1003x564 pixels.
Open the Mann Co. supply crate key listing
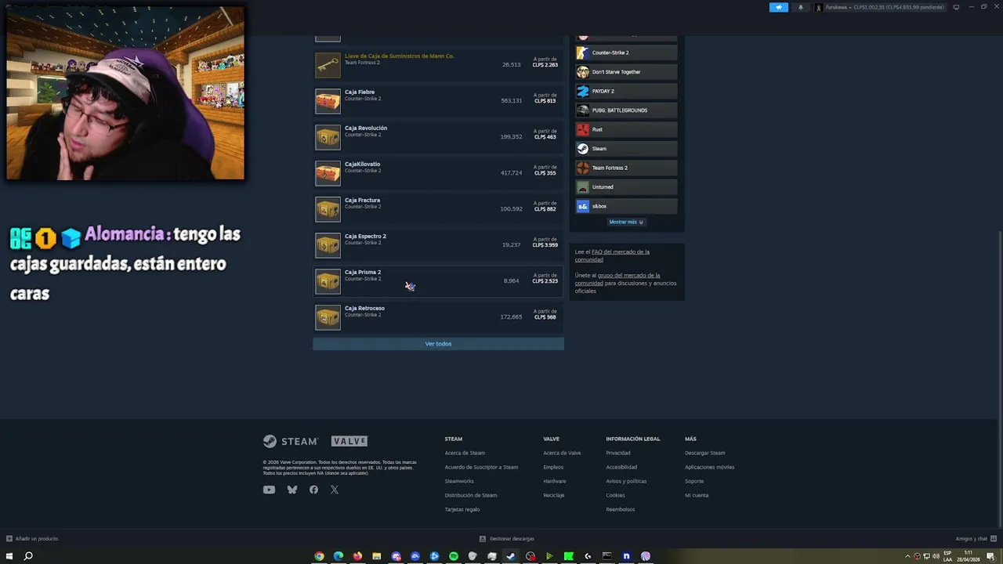[438, 64]
